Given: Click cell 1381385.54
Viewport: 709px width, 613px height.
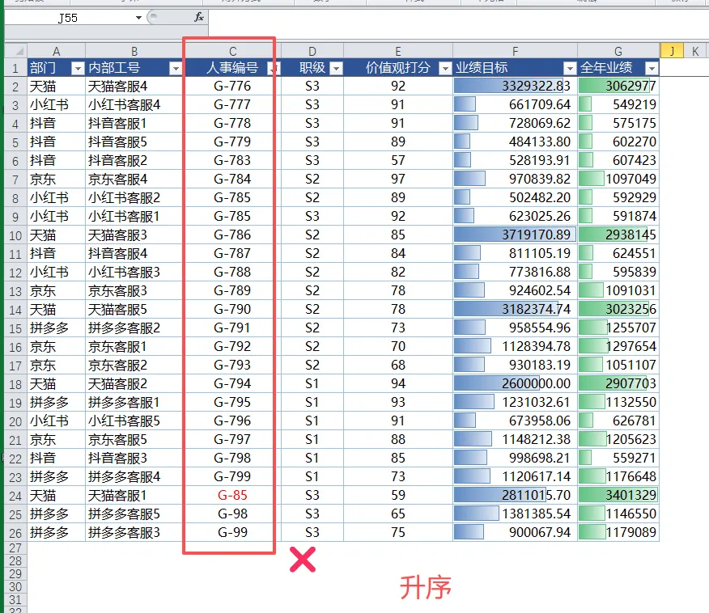Looking at the screenshot, I should click(x=515, y=514).
